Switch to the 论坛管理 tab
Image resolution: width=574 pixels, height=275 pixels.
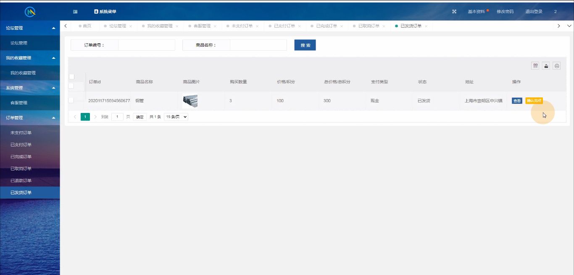coord(118,26)
